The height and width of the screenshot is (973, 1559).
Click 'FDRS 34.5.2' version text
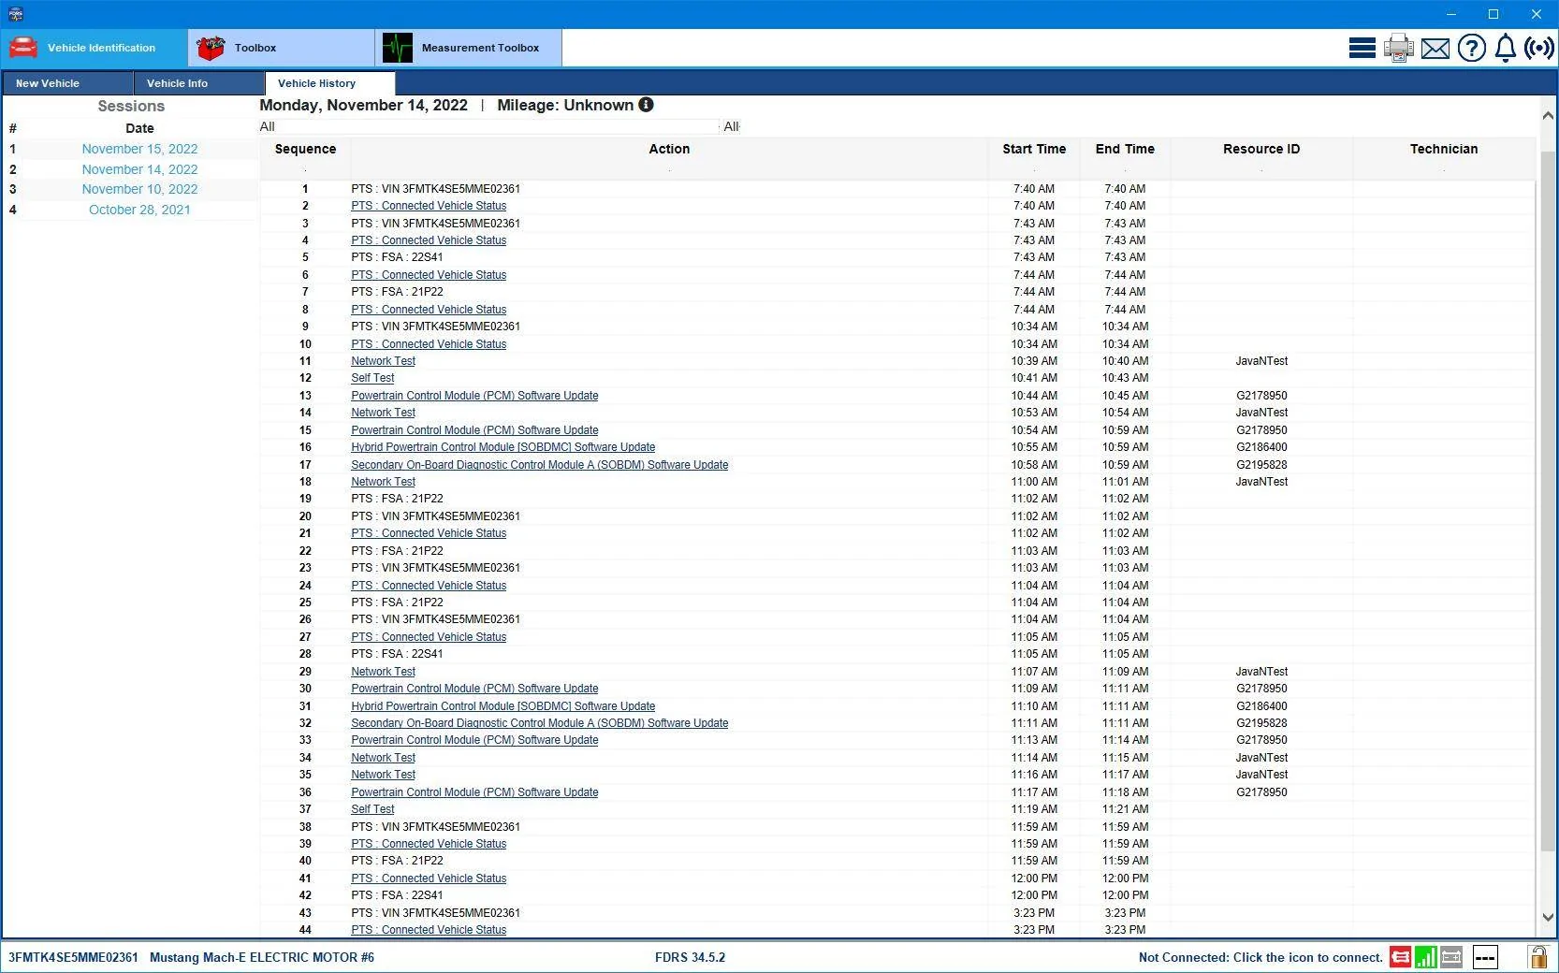690,957
